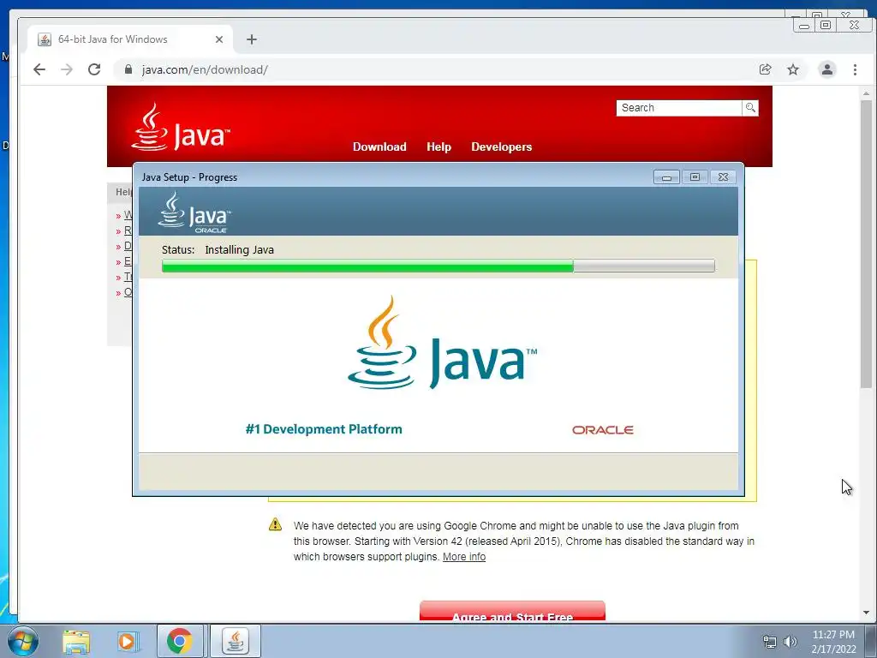Open the Windows Start menu
The image size is (877, 658).
pyautogui.click(x=23, y=641)
